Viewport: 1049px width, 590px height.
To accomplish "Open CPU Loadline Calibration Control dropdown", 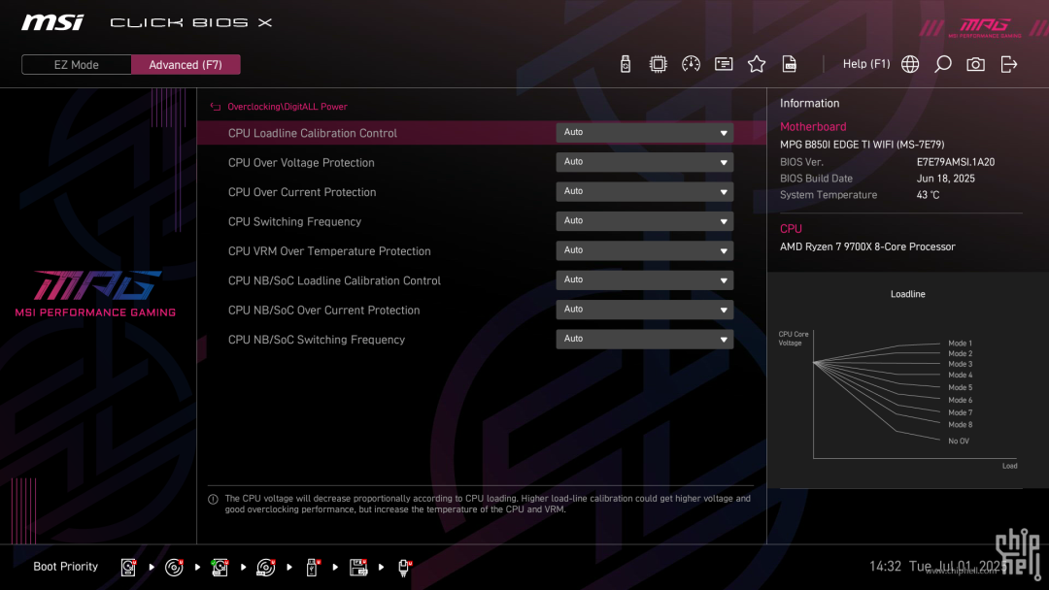I will pyautogui.click(x=644, y=132).
